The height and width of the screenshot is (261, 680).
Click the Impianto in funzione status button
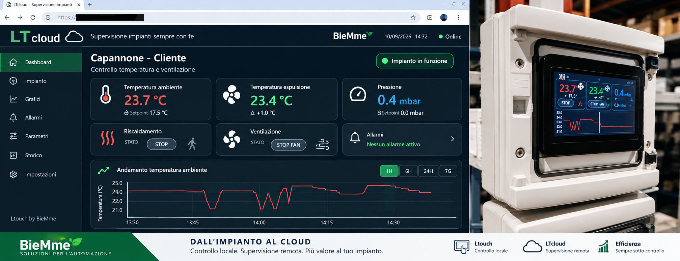point(415,61)
